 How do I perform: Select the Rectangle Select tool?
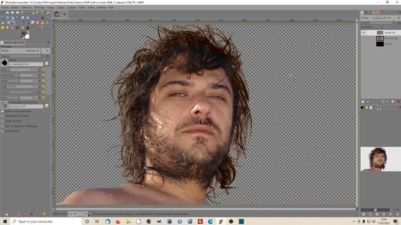13,12
